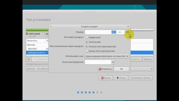
Task: Click the Изменить button behind dialog
Action: pyautogui.click(x=43, y=59)
